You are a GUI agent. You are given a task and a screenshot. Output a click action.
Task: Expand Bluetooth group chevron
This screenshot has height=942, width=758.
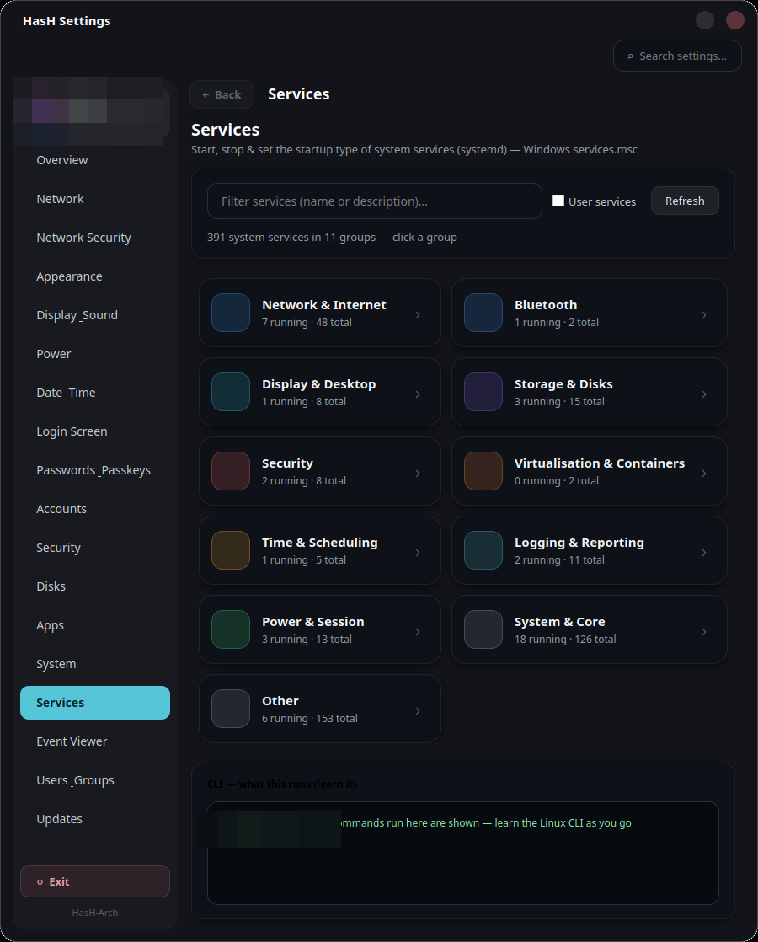coord(704,315)
